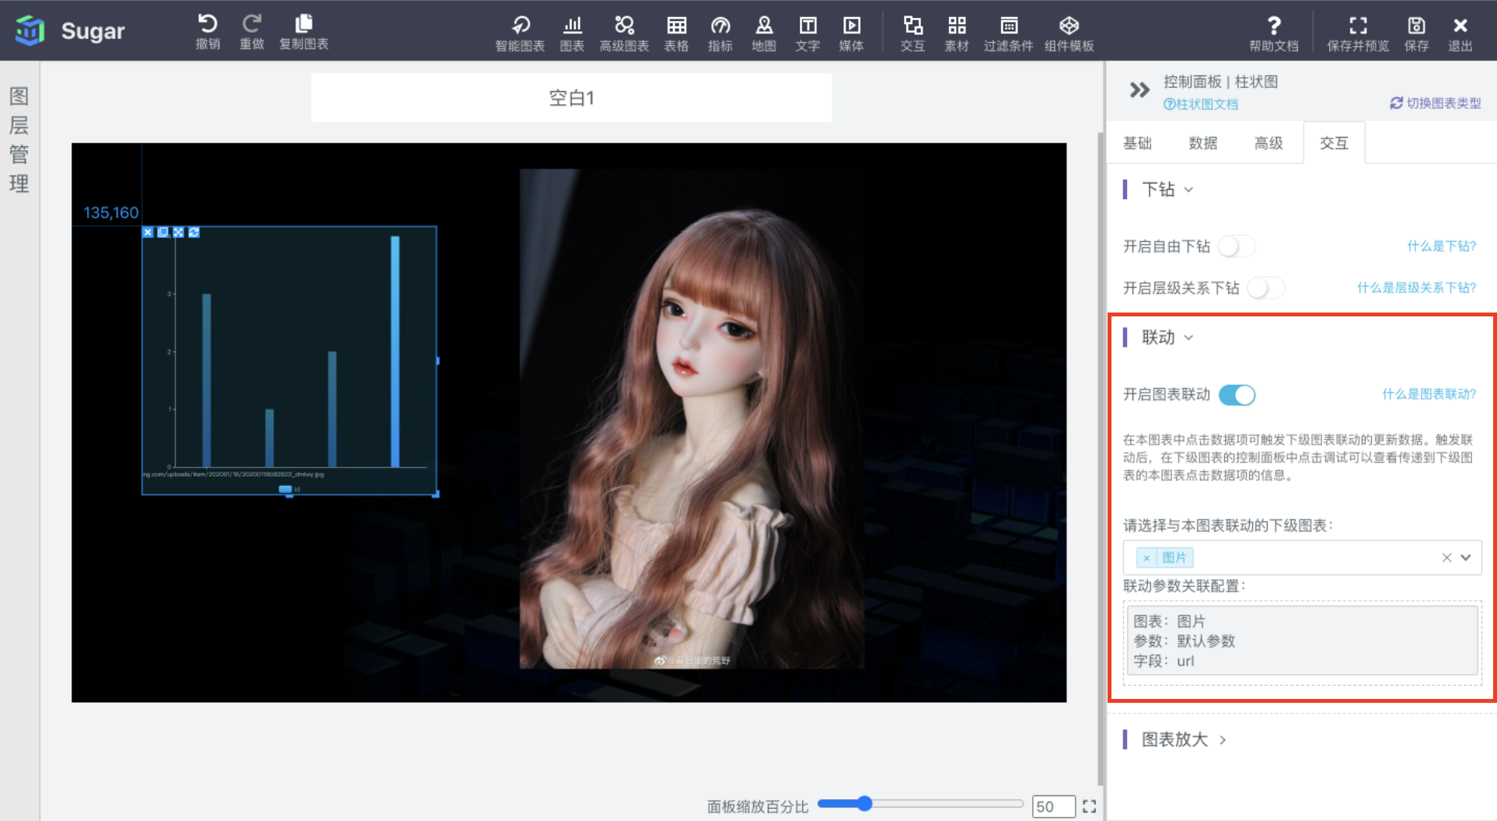
Task: Toggle 开启自由下钻 switch
Action: click(x=1237, y=246)
